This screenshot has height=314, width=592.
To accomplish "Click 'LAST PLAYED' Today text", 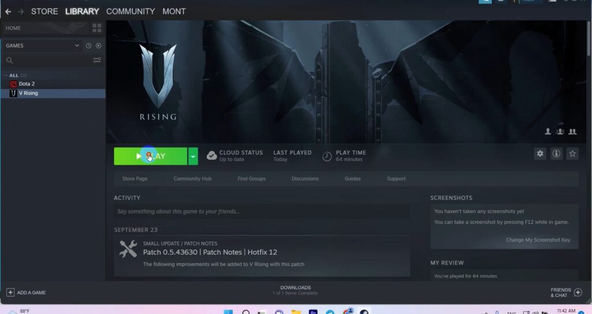I will click(280, 159).
